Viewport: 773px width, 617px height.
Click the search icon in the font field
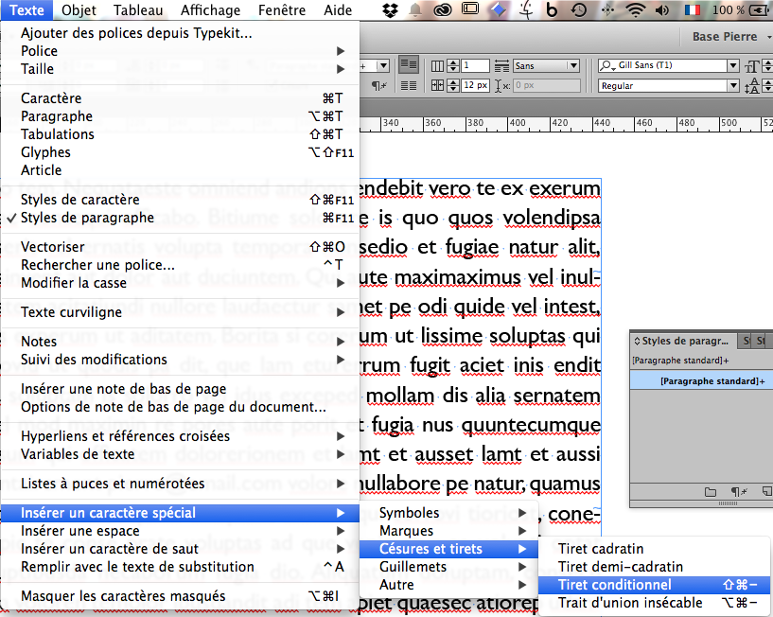607,65
